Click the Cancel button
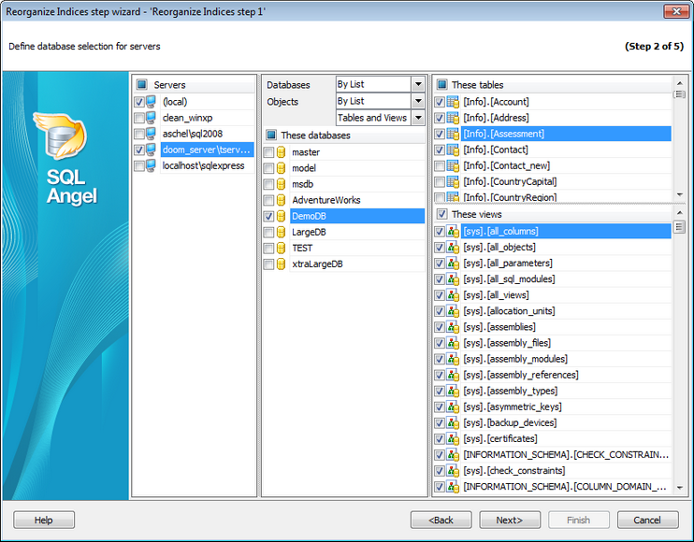This screenshot has width=694, height=542. click(647, 520)
